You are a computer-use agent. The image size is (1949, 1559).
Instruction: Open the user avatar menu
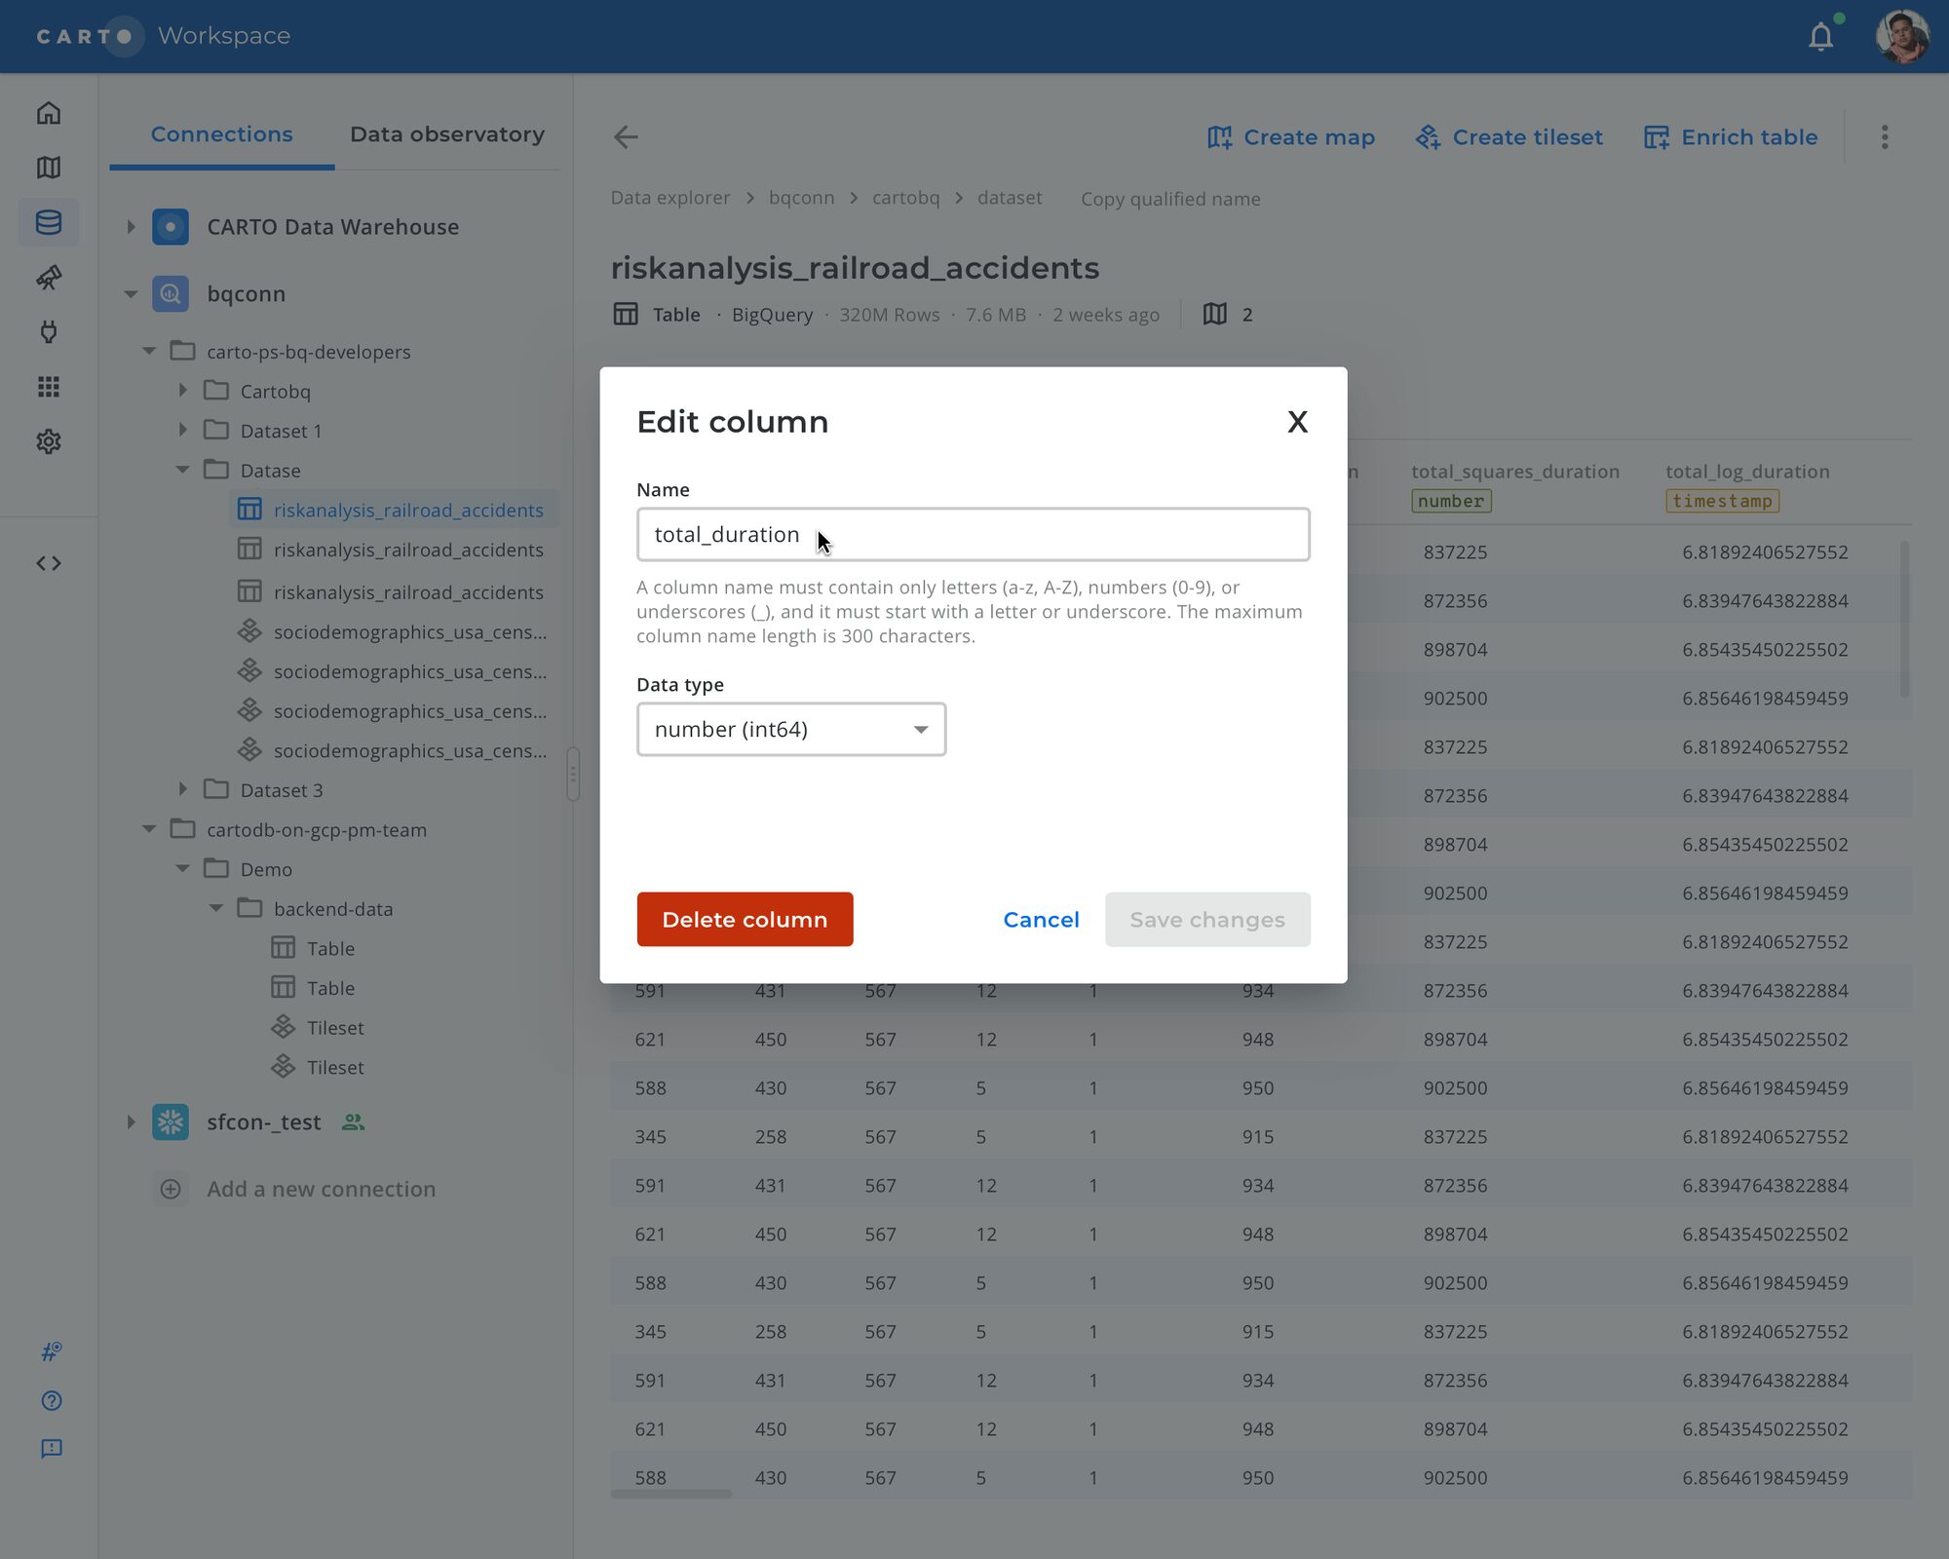pos(1901,36)
